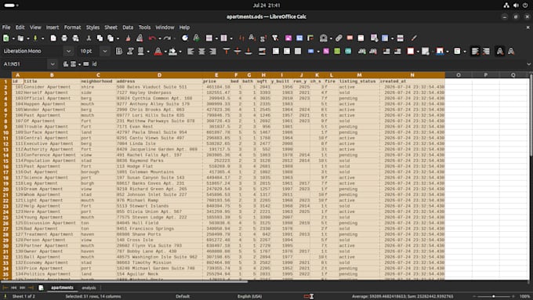Toggle Wrap Text
The width and height of the screenshot is (533, 300).
[x=262, y=51]
